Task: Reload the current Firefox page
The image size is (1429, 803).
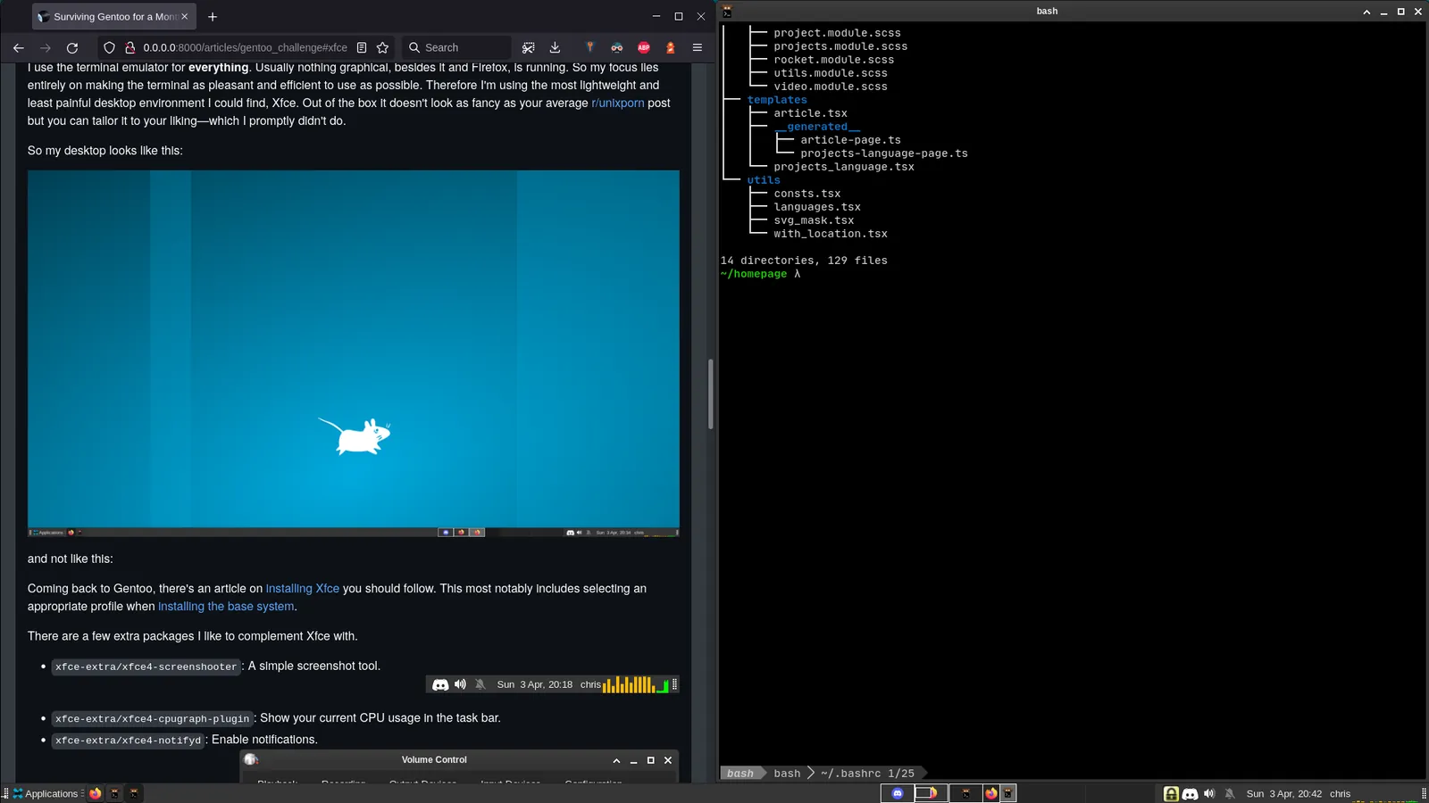Action: click(72, 48)
